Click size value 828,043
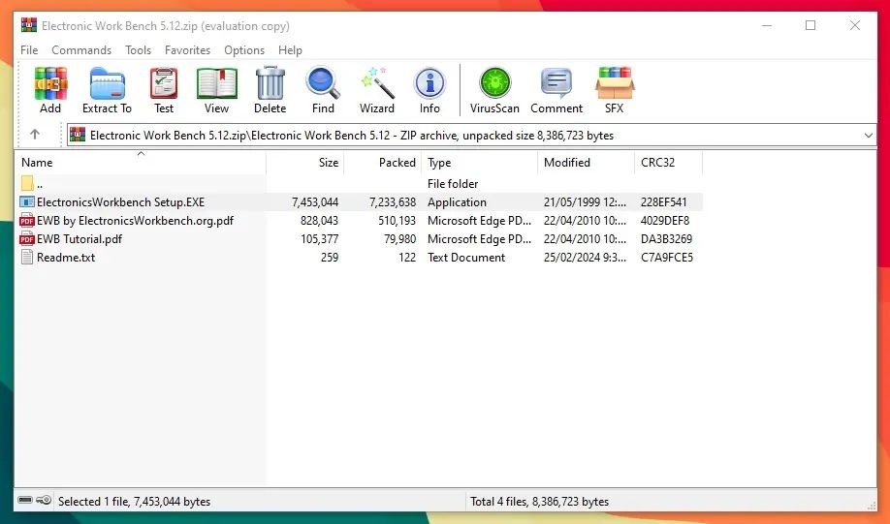The height and width of the screenshot is (524, 890). point(320,221)
